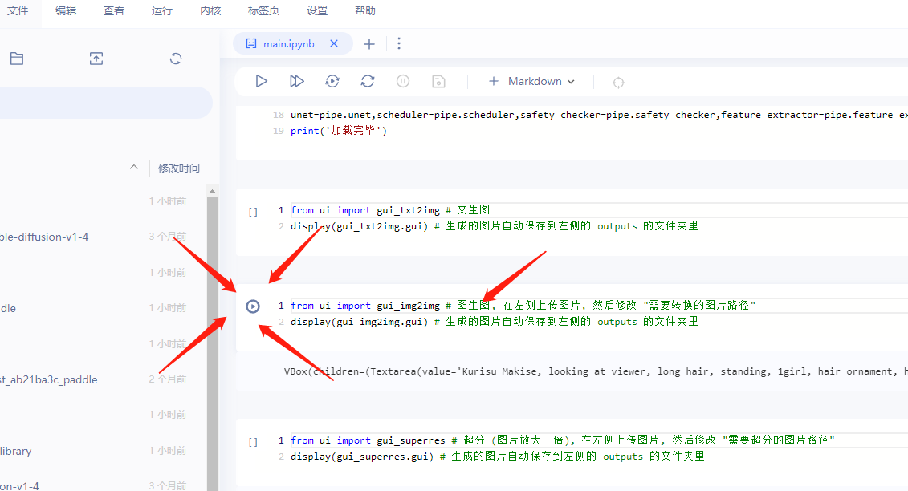Viewport: 908px width, 491px height.
Task: Open the 'dle' file entry
Action: [x=8, y=308]
